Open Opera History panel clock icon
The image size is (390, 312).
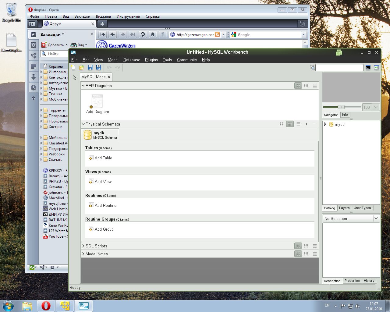[x=34, y=88]
